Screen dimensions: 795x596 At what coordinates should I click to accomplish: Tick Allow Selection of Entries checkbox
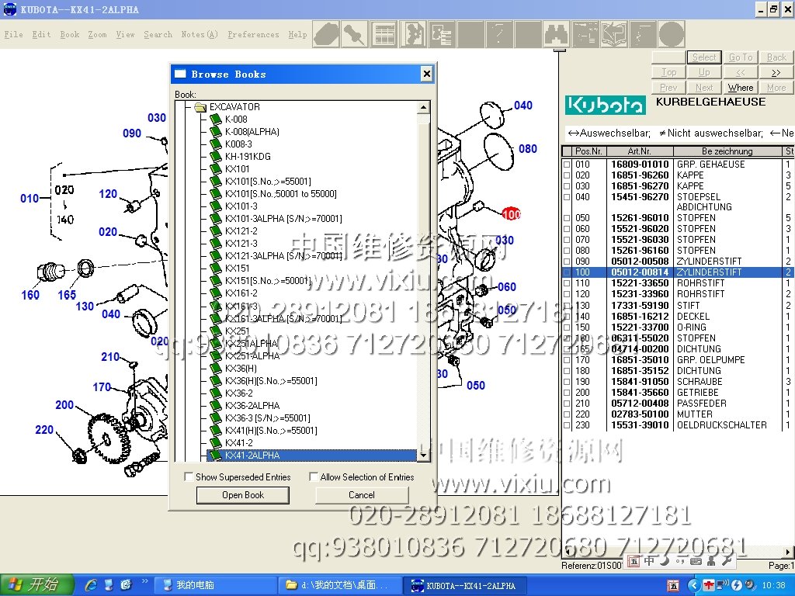[314, 477]
